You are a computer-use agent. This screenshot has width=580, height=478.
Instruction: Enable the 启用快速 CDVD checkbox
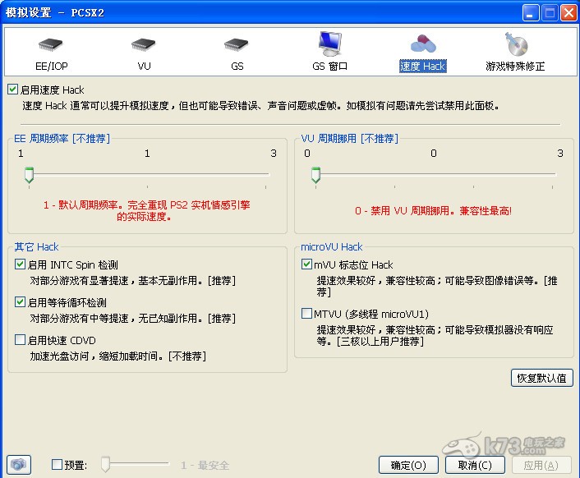21,340
